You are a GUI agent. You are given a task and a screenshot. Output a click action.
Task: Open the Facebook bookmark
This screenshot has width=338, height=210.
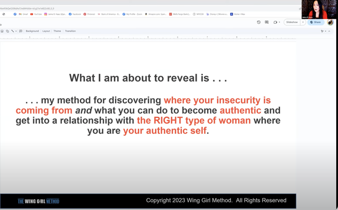[75, 14]
